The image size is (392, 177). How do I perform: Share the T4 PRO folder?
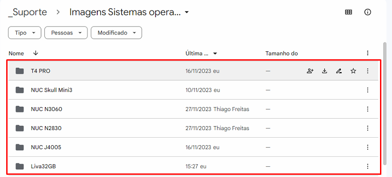pos(310,71)
